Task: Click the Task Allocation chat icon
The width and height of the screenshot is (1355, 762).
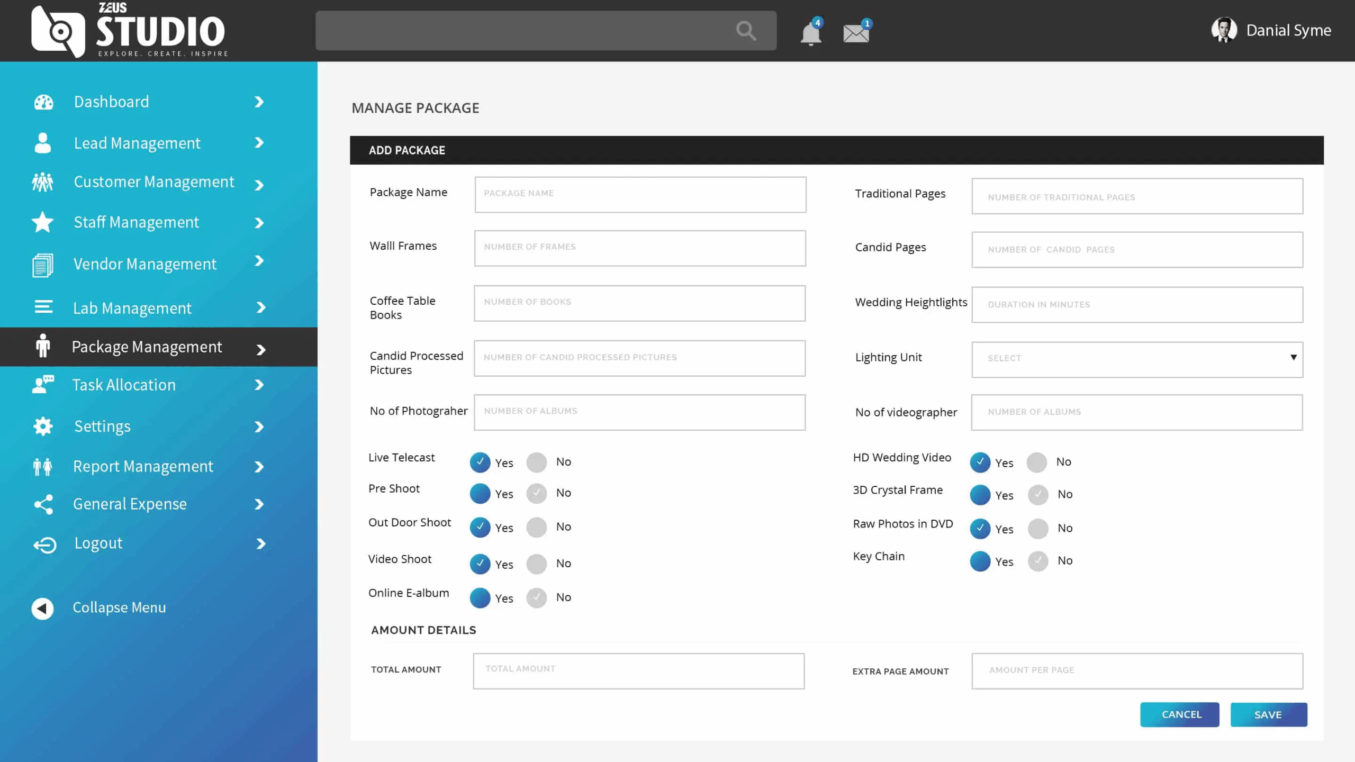Action: click(x=42, y=385)
